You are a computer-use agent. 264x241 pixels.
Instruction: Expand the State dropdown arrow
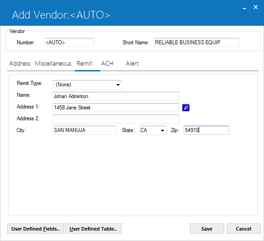coord(162,130)
